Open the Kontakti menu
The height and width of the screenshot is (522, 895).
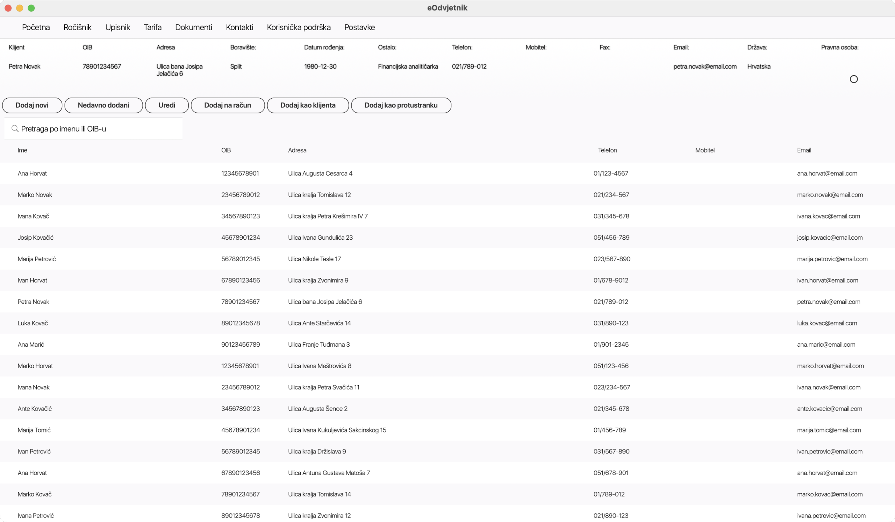coord(239,27)
